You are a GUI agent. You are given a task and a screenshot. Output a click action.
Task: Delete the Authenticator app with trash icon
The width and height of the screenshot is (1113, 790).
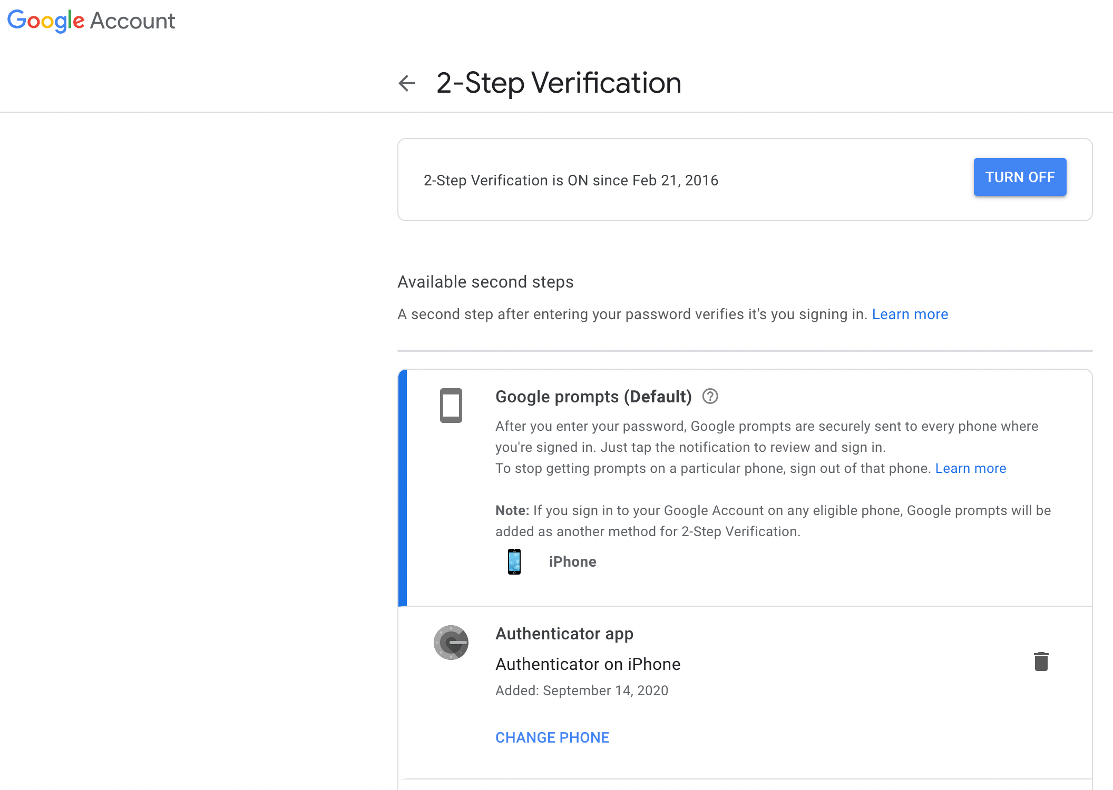coord(1041,661)
